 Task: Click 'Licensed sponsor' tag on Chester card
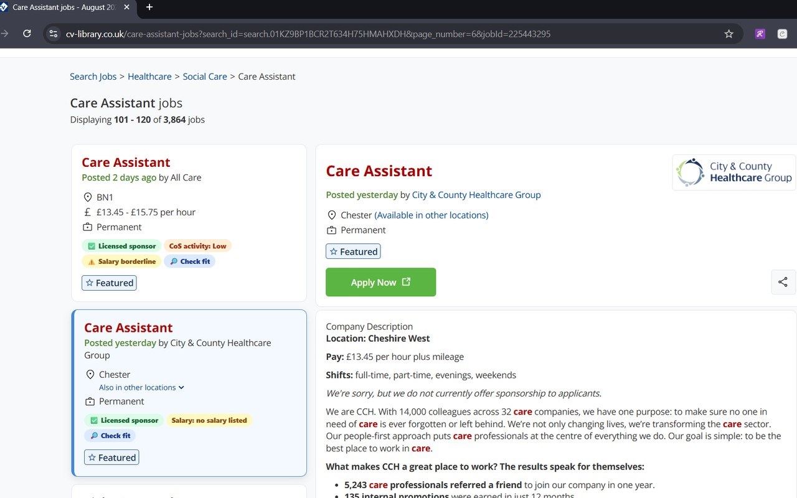tap(124, 420)
